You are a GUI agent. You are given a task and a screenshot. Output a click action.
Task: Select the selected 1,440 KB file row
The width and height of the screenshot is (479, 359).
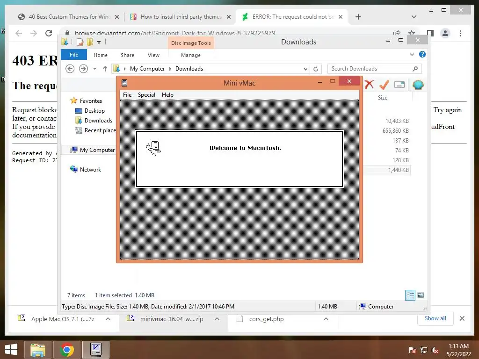(x=386, y=170)
